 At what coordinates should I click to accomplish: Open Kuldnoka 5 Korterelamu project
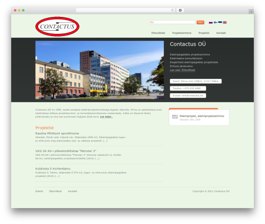(x=53, y=169)
